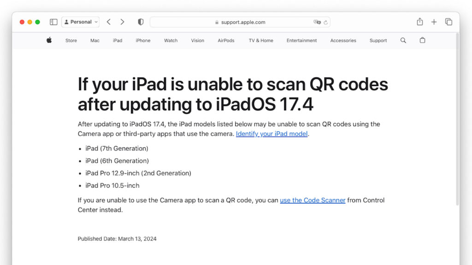
Task: Select the iPad menu item
Action: [117, 40]
